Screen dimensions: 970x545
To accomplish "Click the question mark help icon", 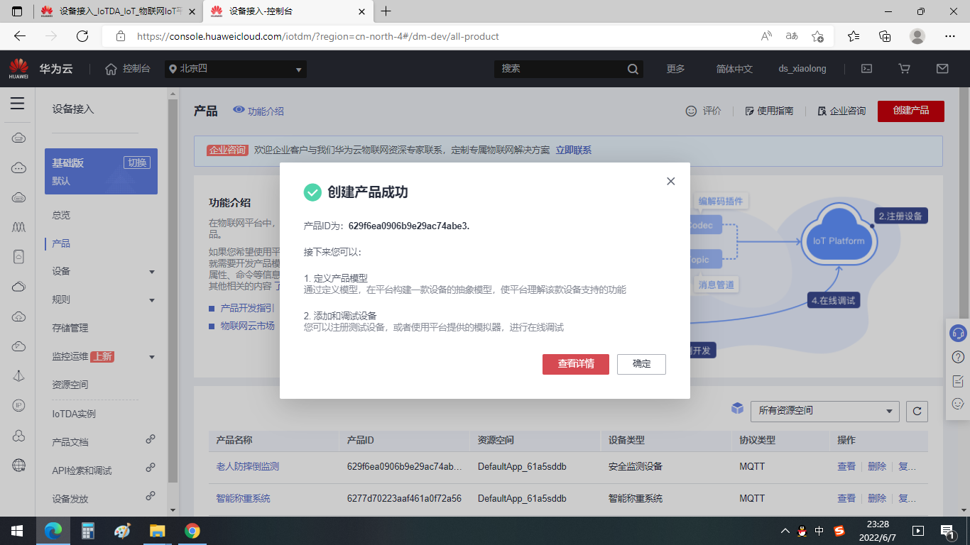I will pyautogui.click(x=958, y=357).
